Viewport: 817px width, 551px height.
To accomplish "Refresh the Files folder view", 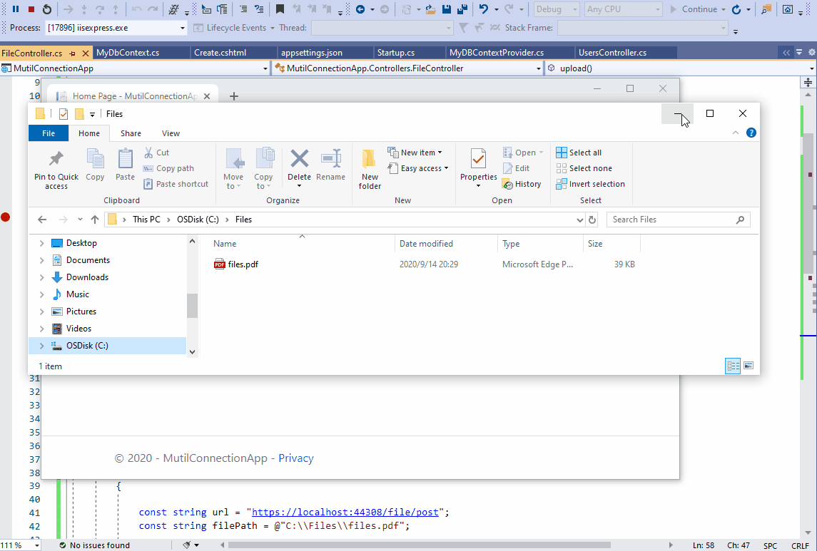I will pos(592,220).
